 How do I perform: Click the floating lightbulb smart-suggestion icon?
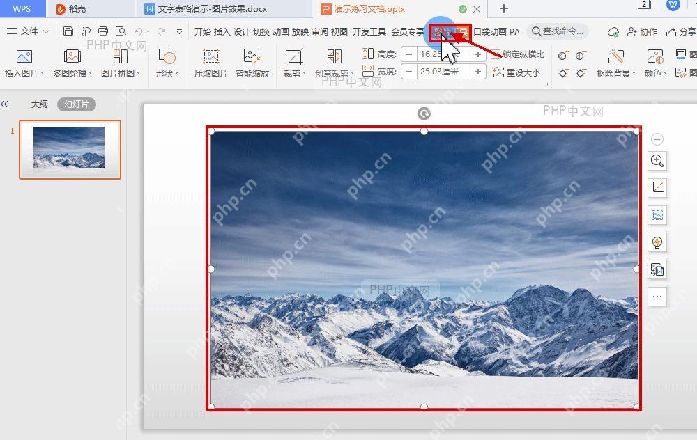click(657, 242)
